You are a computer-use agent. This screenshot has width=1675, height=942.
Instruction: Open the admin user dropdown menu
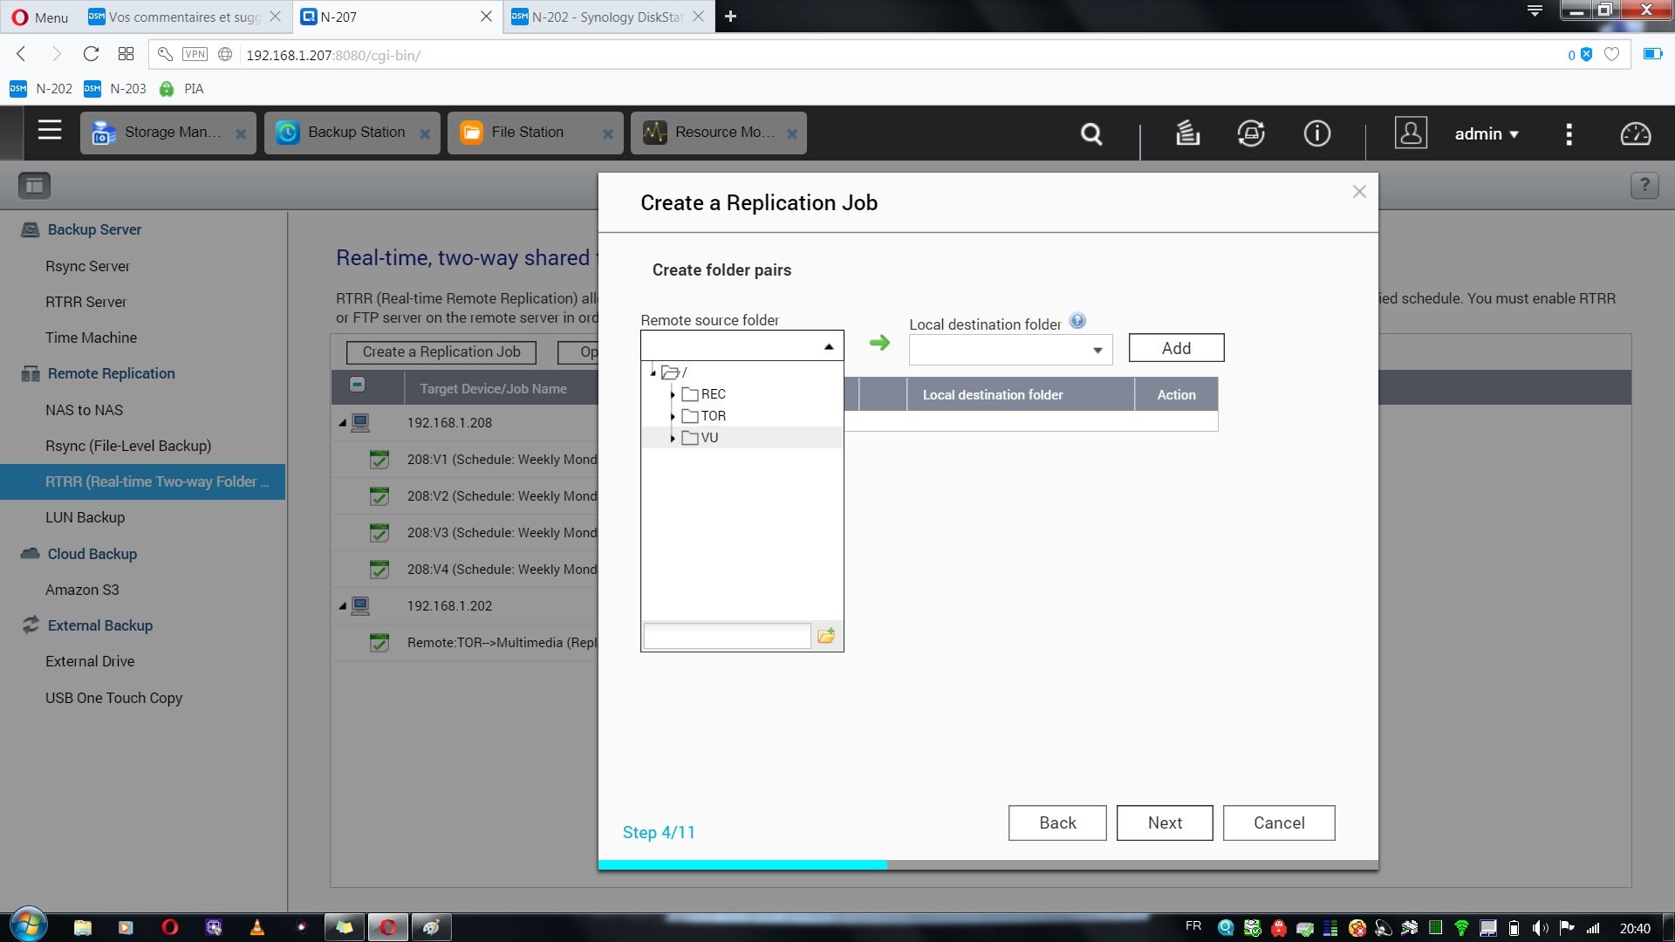pyautogui.click(x=1487, y=133)
